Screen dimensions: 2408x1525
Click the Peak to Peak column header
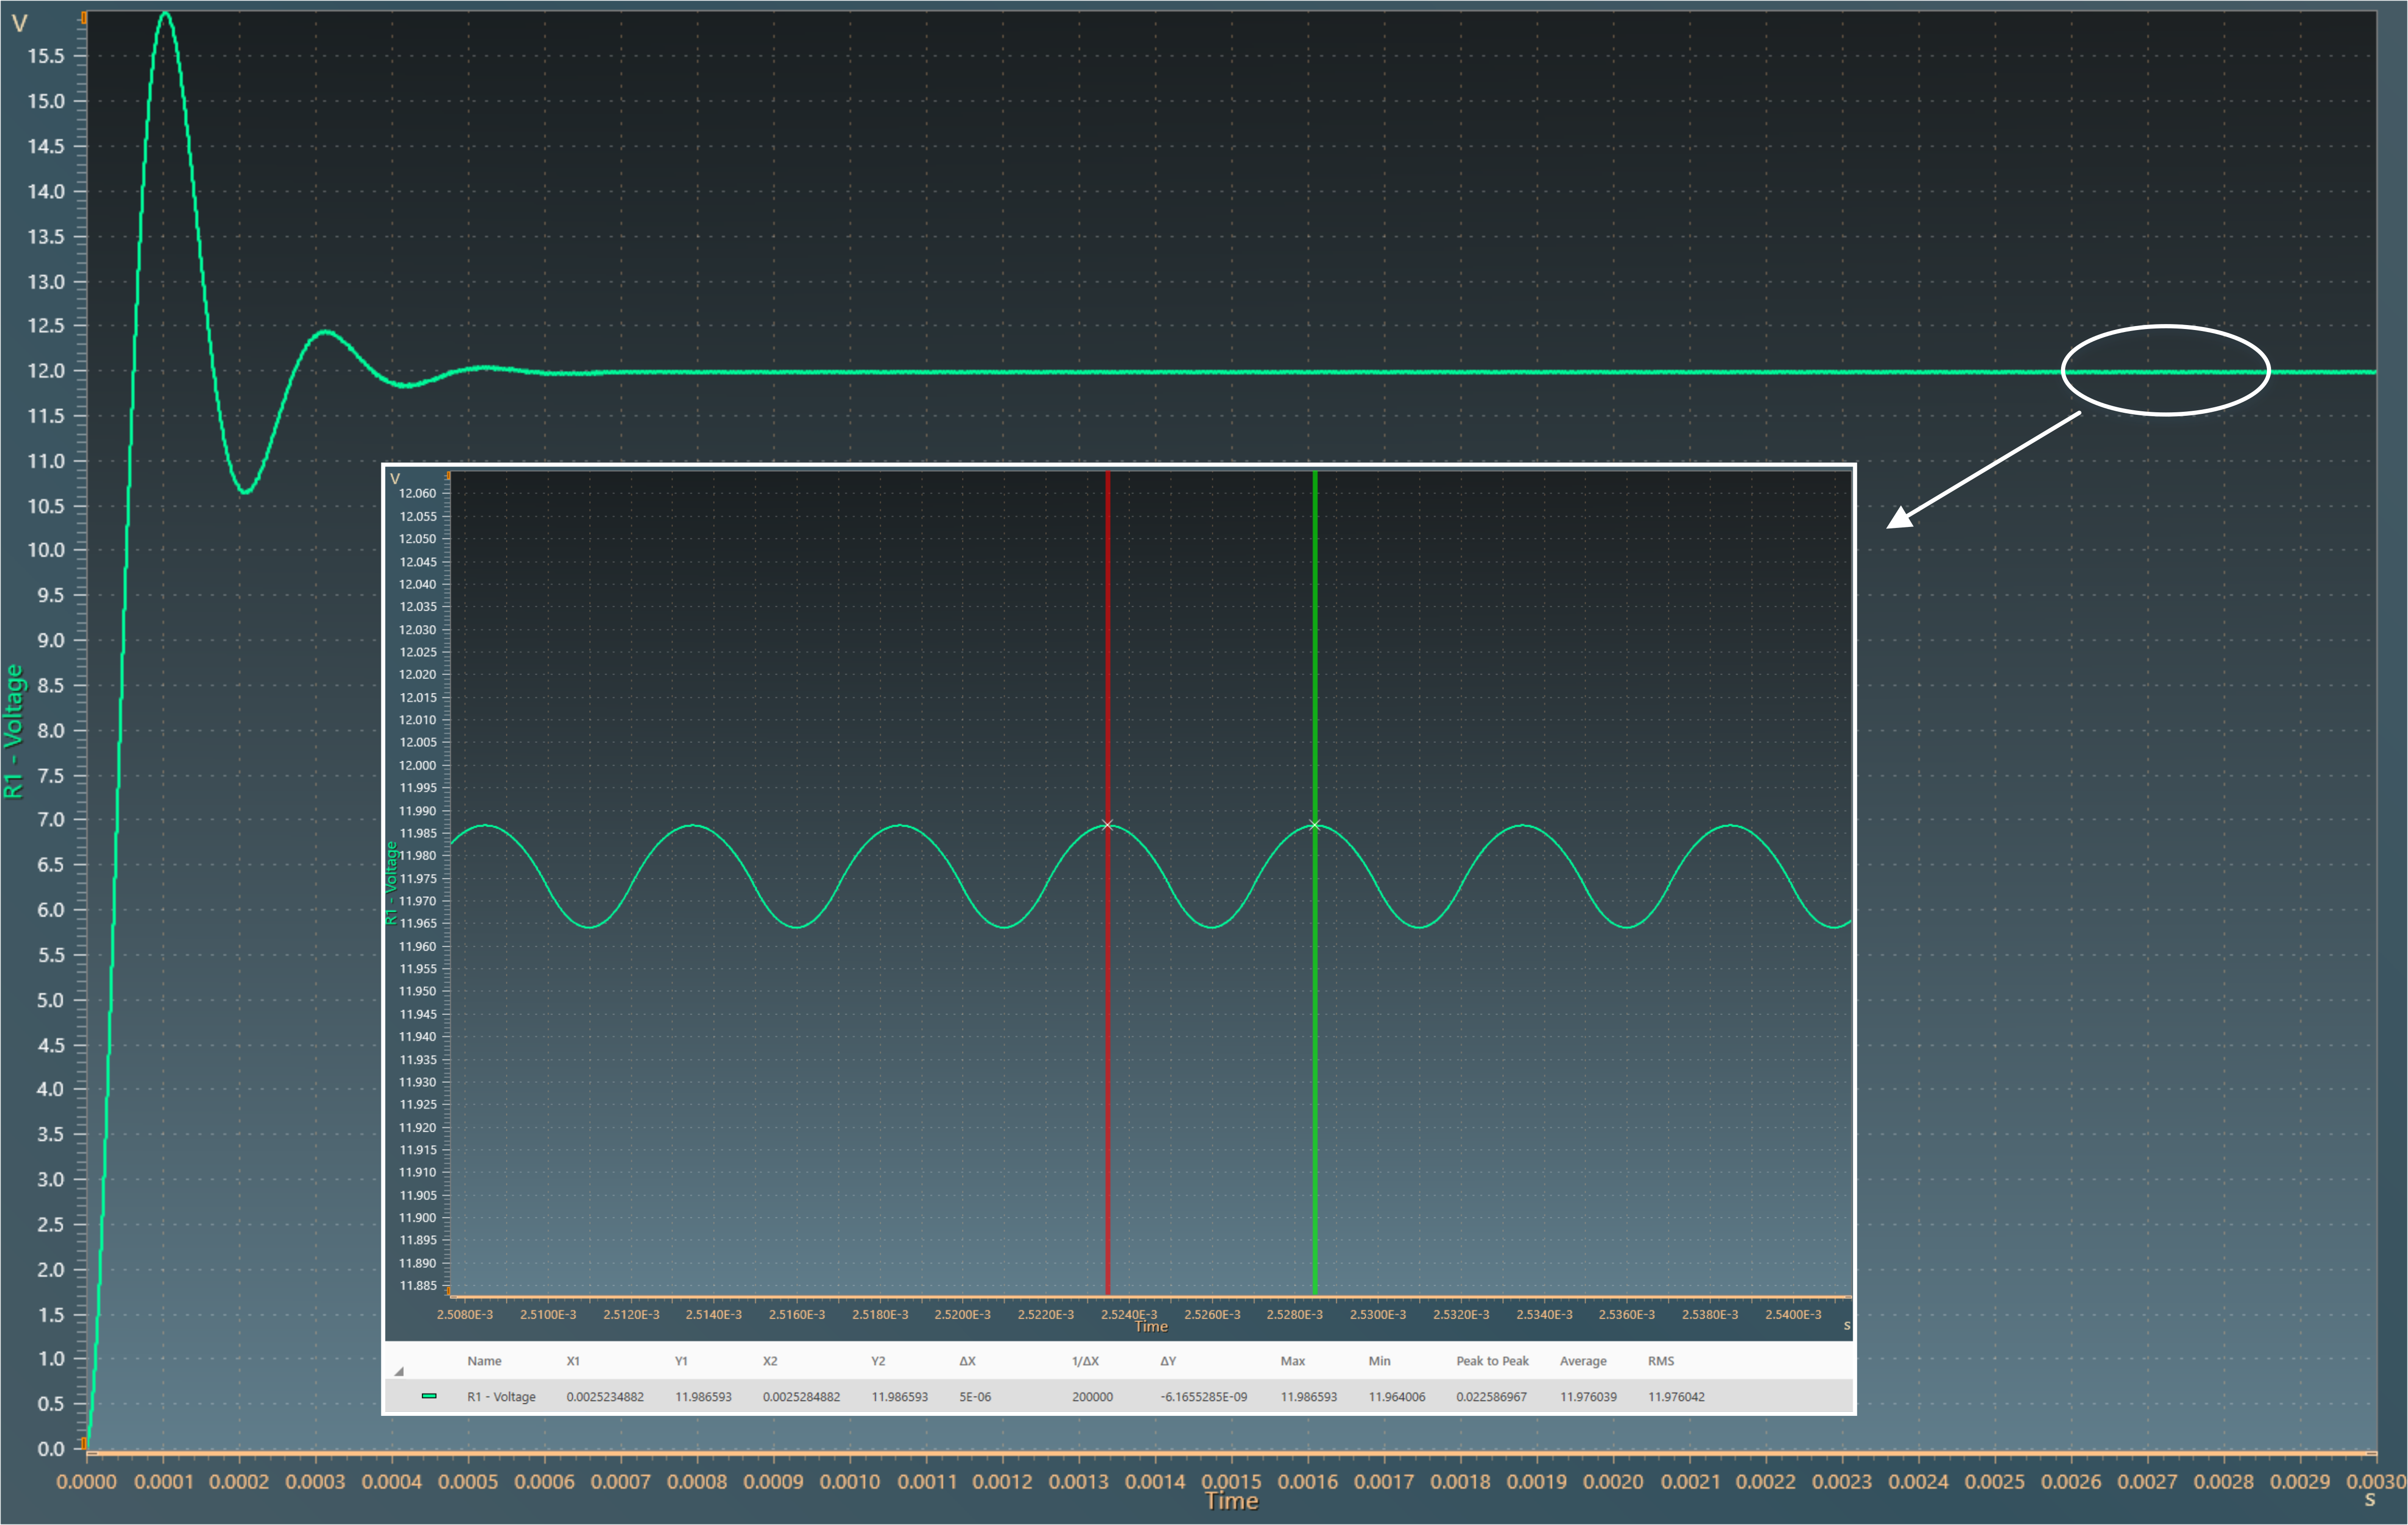click(x=1492, y=1361)
